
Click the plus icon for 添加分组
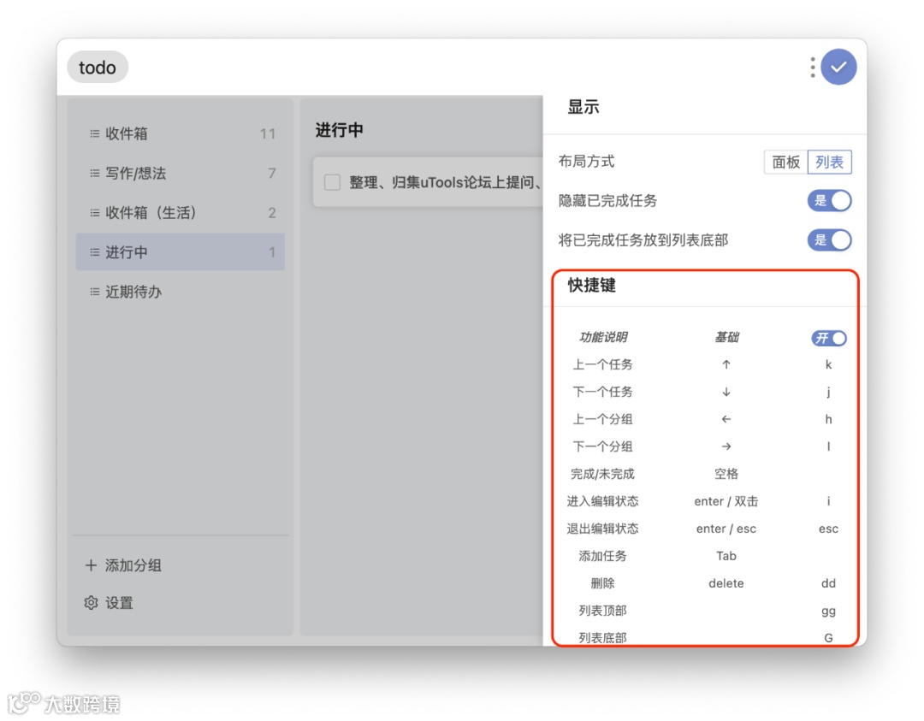[91, 565]
